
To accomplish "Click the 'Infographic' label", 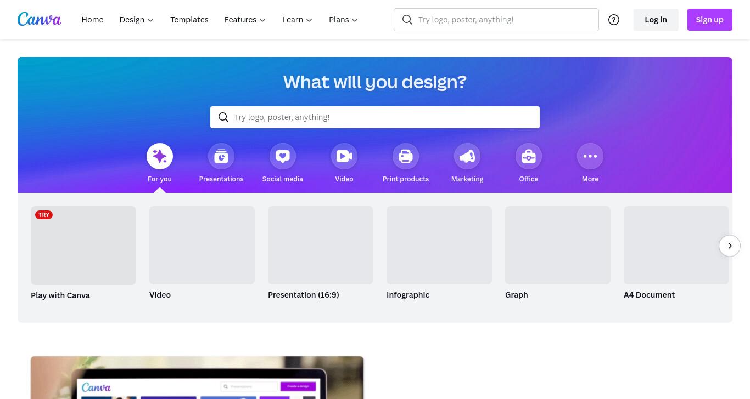I will point(408,295).
